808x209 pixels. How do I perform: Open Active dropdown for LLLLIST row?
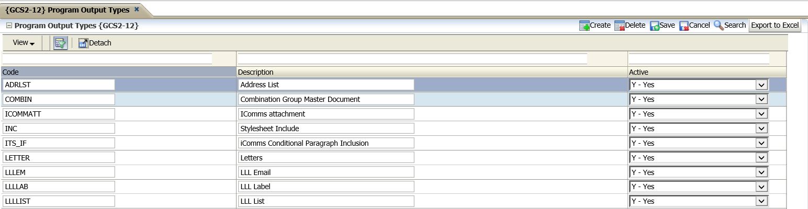[761, 201]
